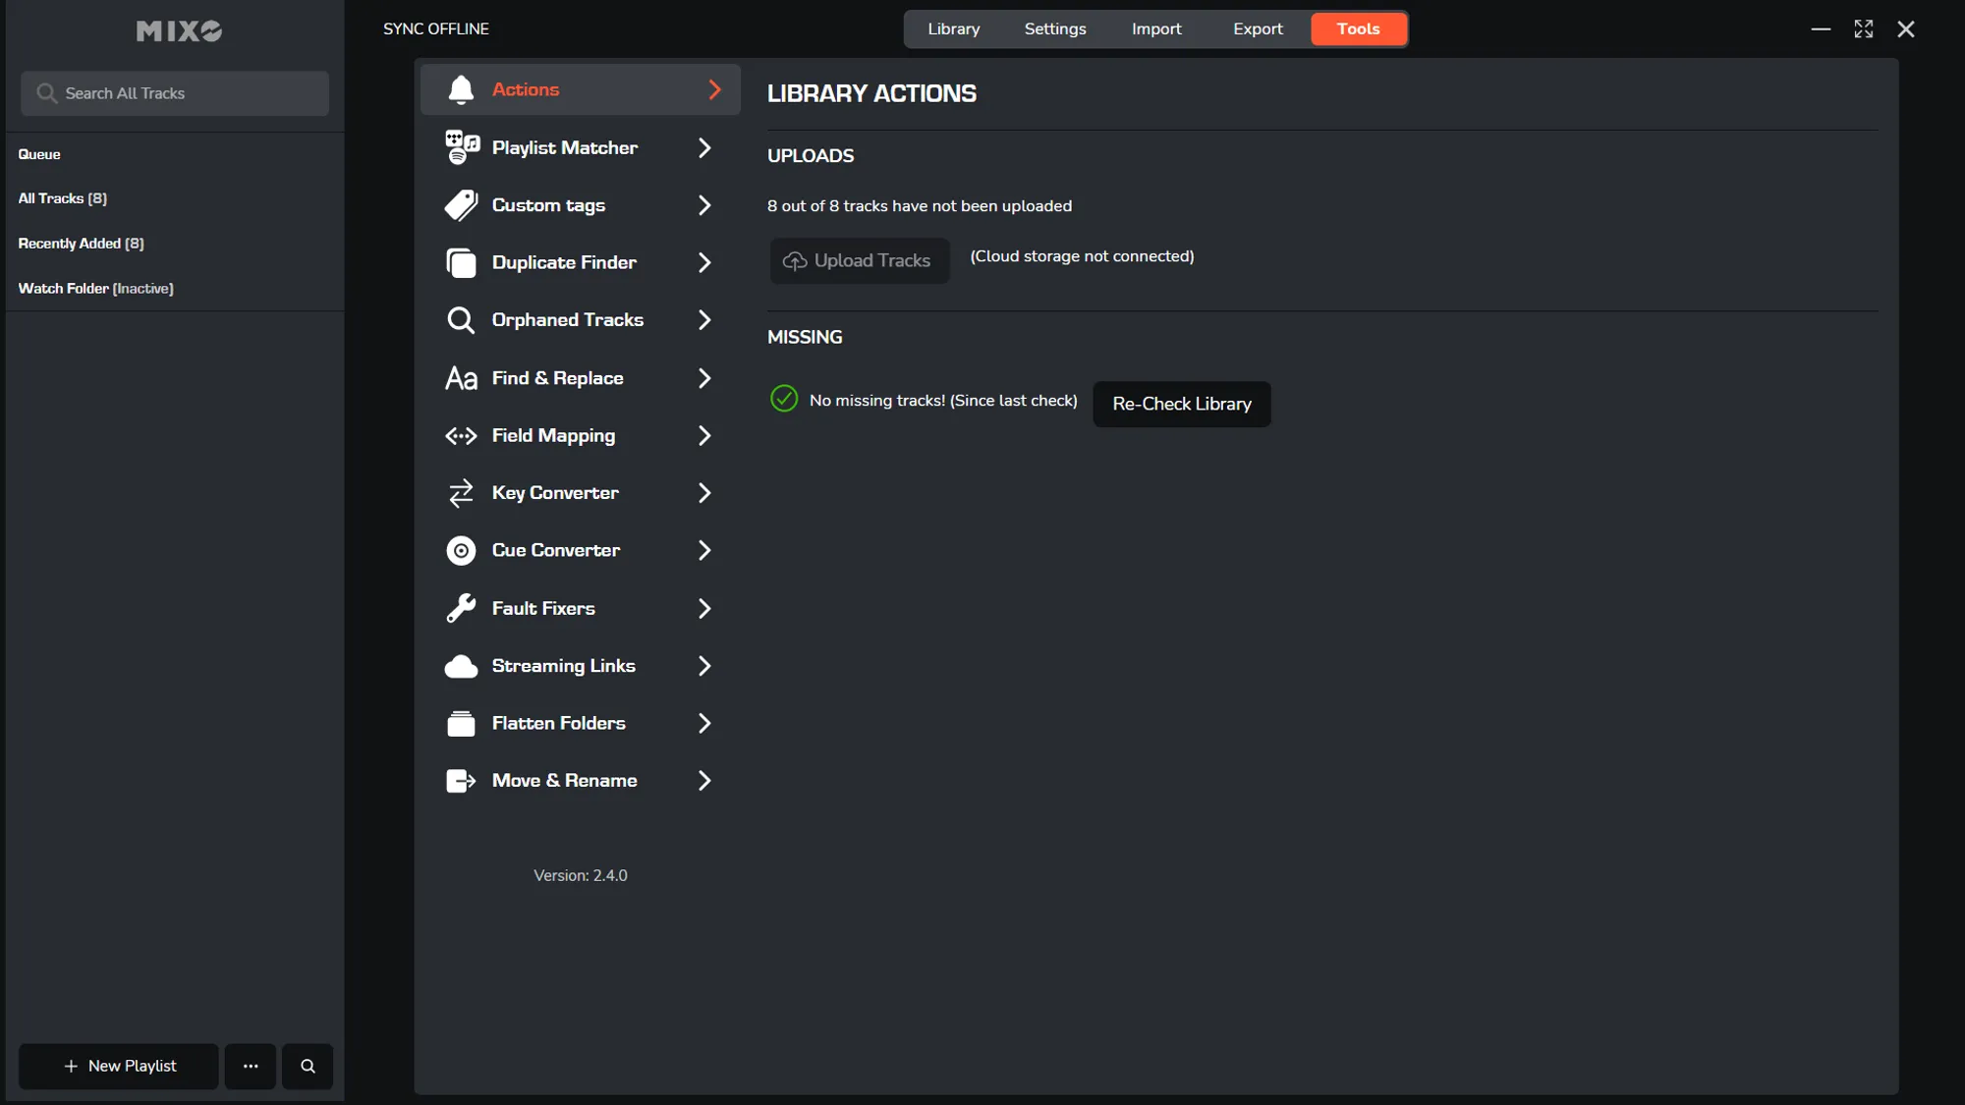The image size is (1965, 1105).
Task: Click the magnifier button beside New Playlist
Action: [308, 1066]
